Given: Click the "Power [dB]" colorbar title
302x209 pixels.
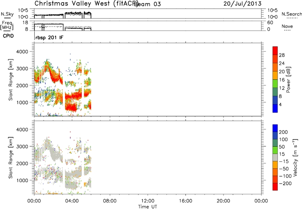Looking at the screenshot, I should pos(288,80).
